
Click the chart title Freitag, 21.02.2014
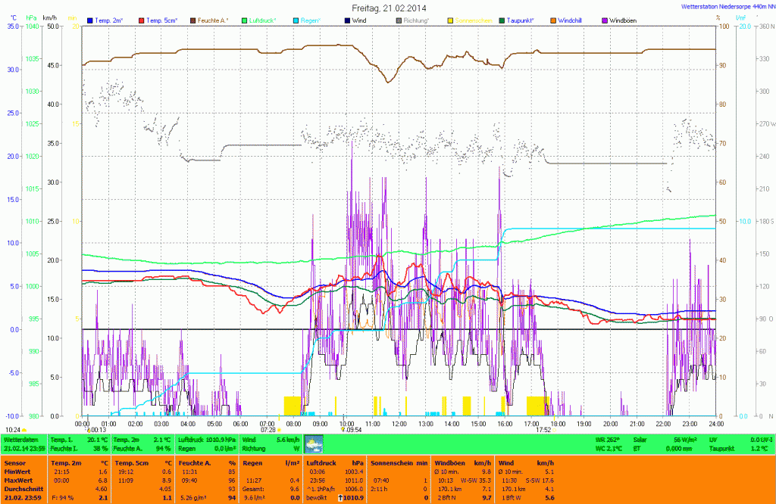pos(388,7)
